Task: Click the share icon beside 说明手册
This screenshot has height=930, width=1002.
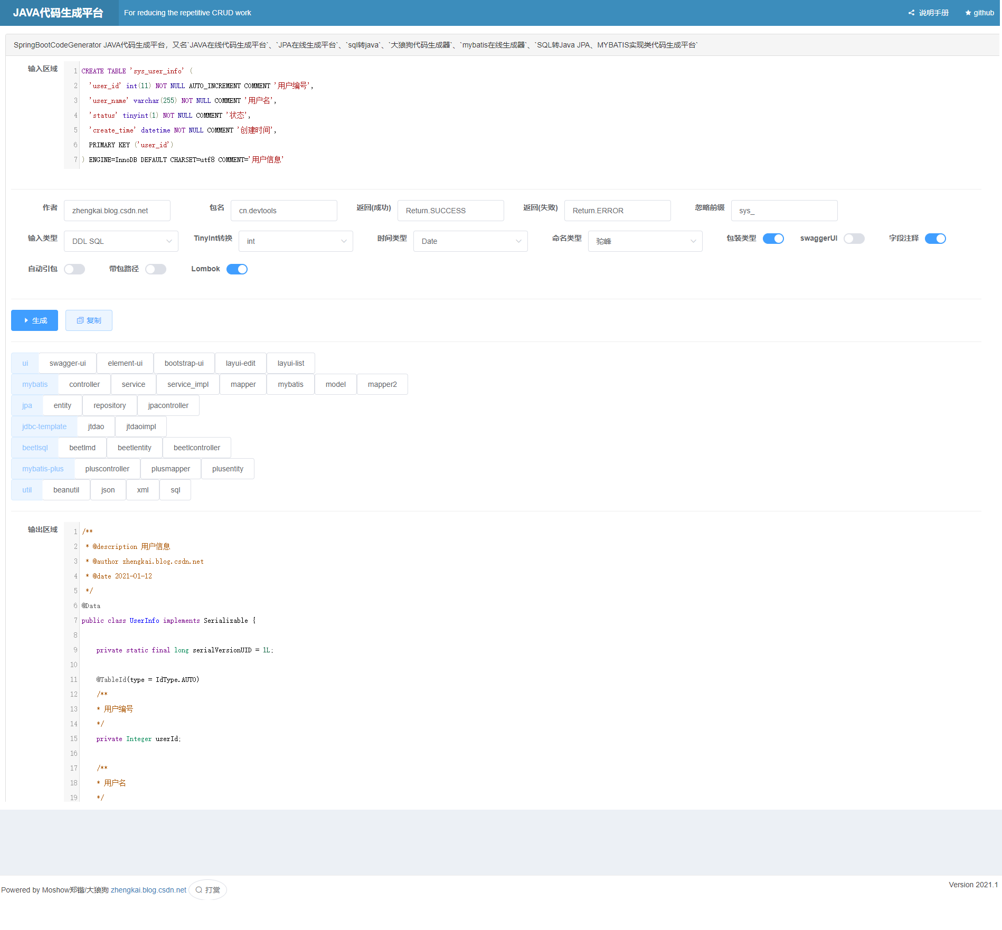Action: tap(911, 13)
